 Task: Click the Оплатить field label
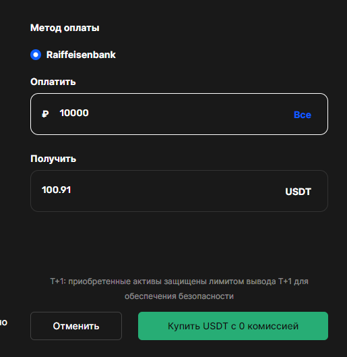tap(53, 82)
